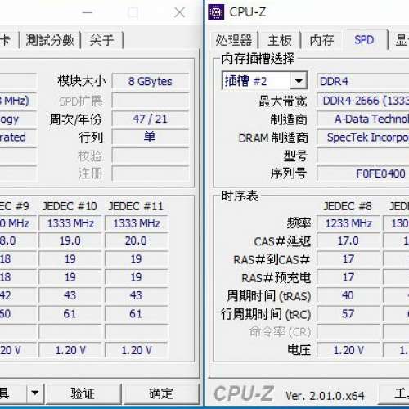Click the CAS#延迟 label in right window
This screenshot has height=409, width=409.
click(282, 241)
